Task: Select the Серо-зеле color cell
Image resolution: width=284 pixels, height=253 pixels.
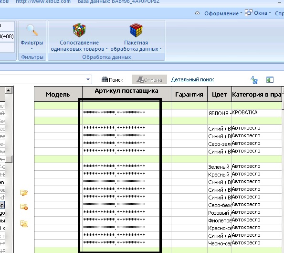Action: click(x=220, y=144)
